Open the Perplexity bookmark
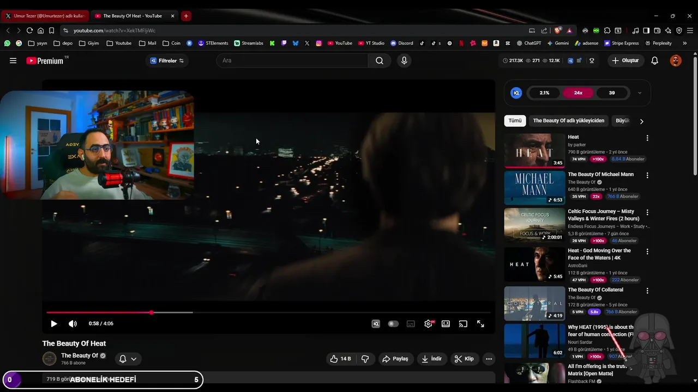698x392 pixels. (x=659, y=43)
